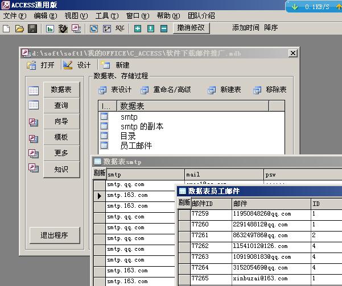The image size is (342, 286).
Task: Click 降序 descending label in toolbar
Action: tap(271, 28)
